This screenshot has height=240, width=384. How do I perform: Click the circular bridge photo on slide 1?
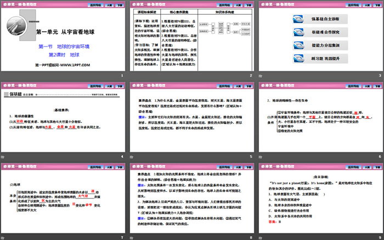16,26
